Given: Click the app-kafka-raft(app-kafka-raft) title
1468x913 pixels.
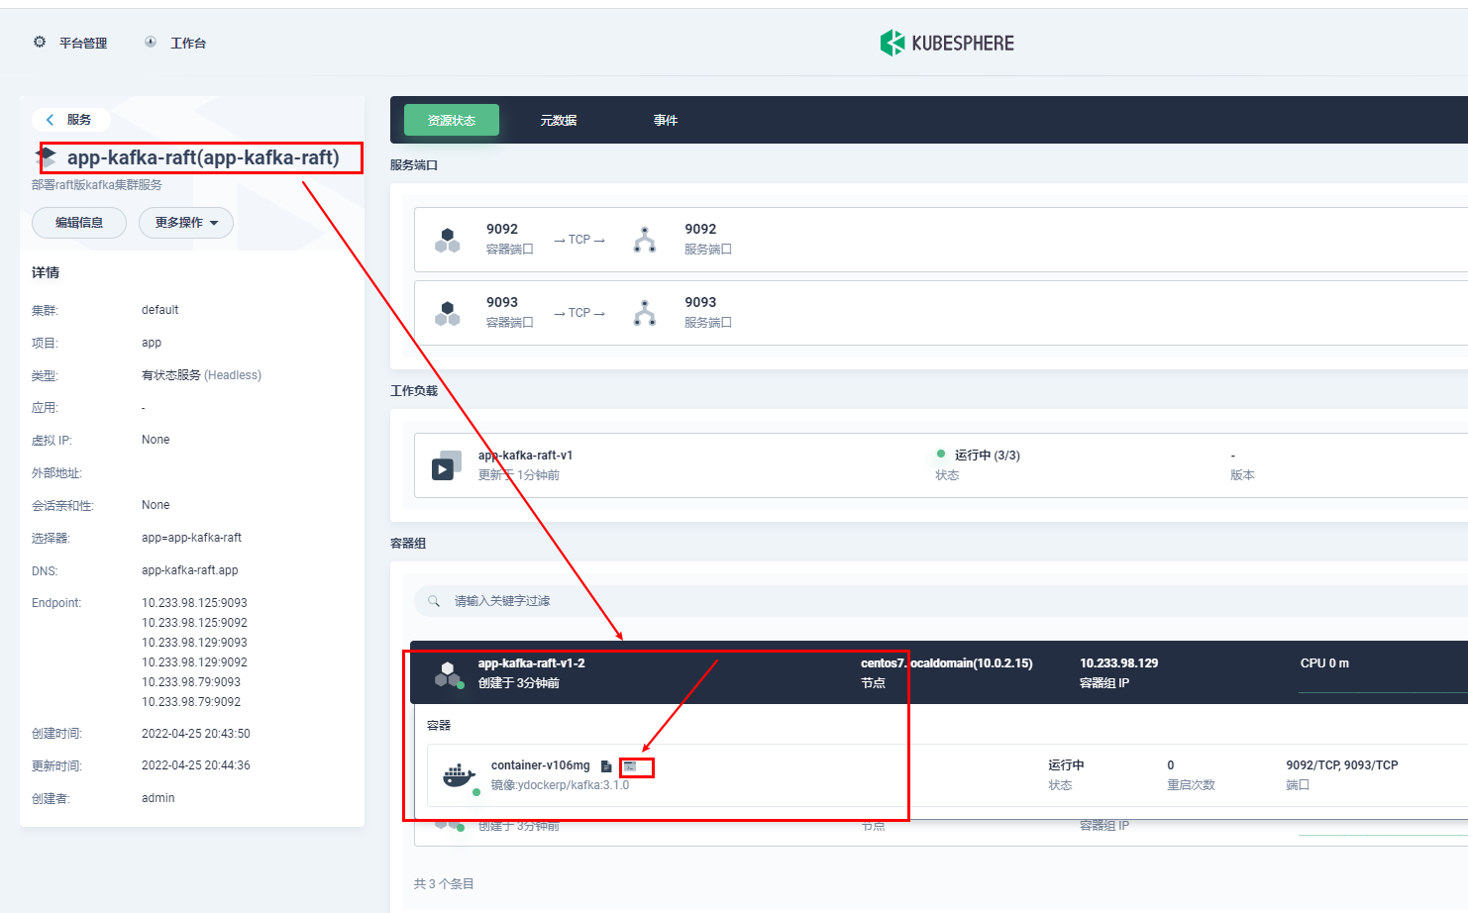Looking at the screenshot, I should [x=203, y=157].
